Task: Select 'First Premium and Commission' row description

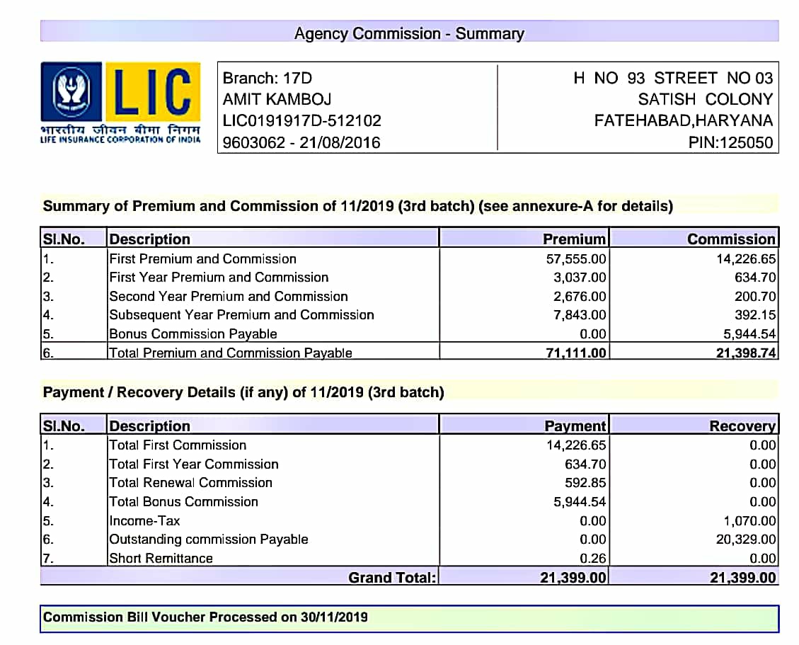Action: pos(203,259)
